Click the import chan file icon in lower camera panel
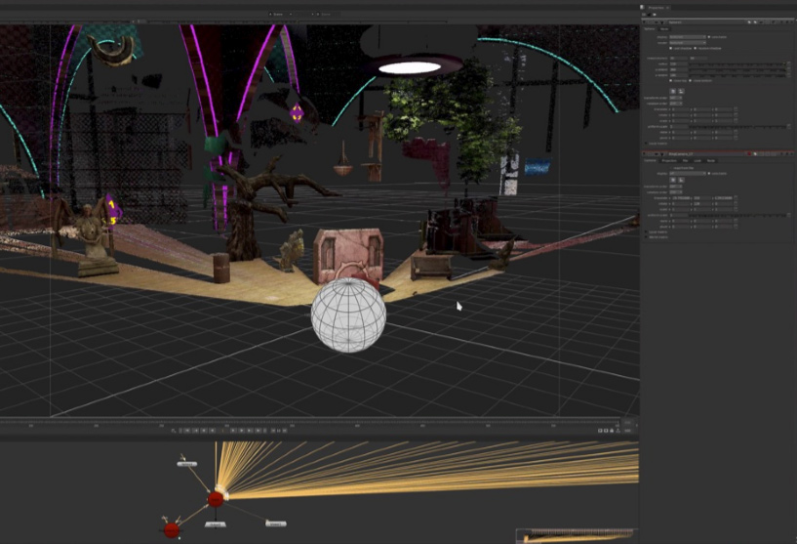 [672, 181]
